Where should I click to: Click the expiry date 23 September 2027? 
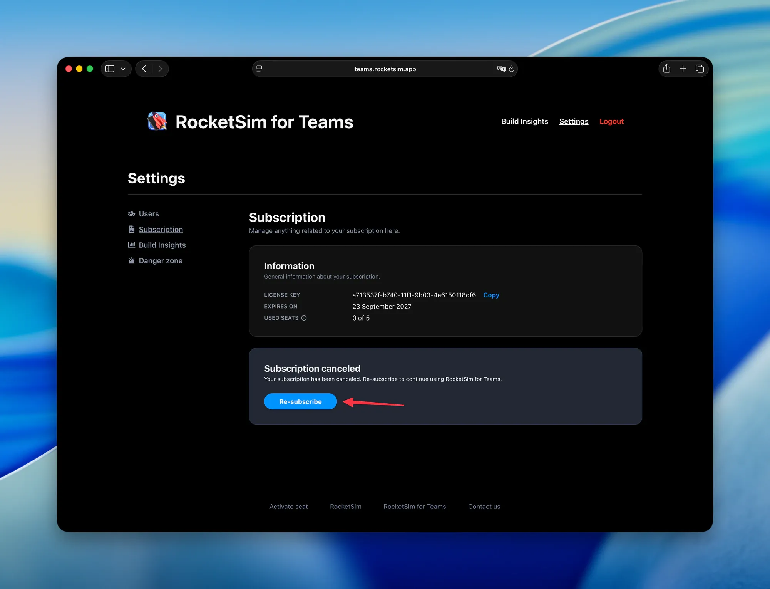(382, 307)
